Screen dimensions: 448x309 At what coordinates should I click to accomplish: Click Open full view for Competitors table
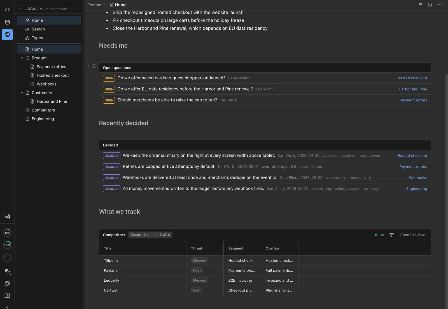coord(412,235)
